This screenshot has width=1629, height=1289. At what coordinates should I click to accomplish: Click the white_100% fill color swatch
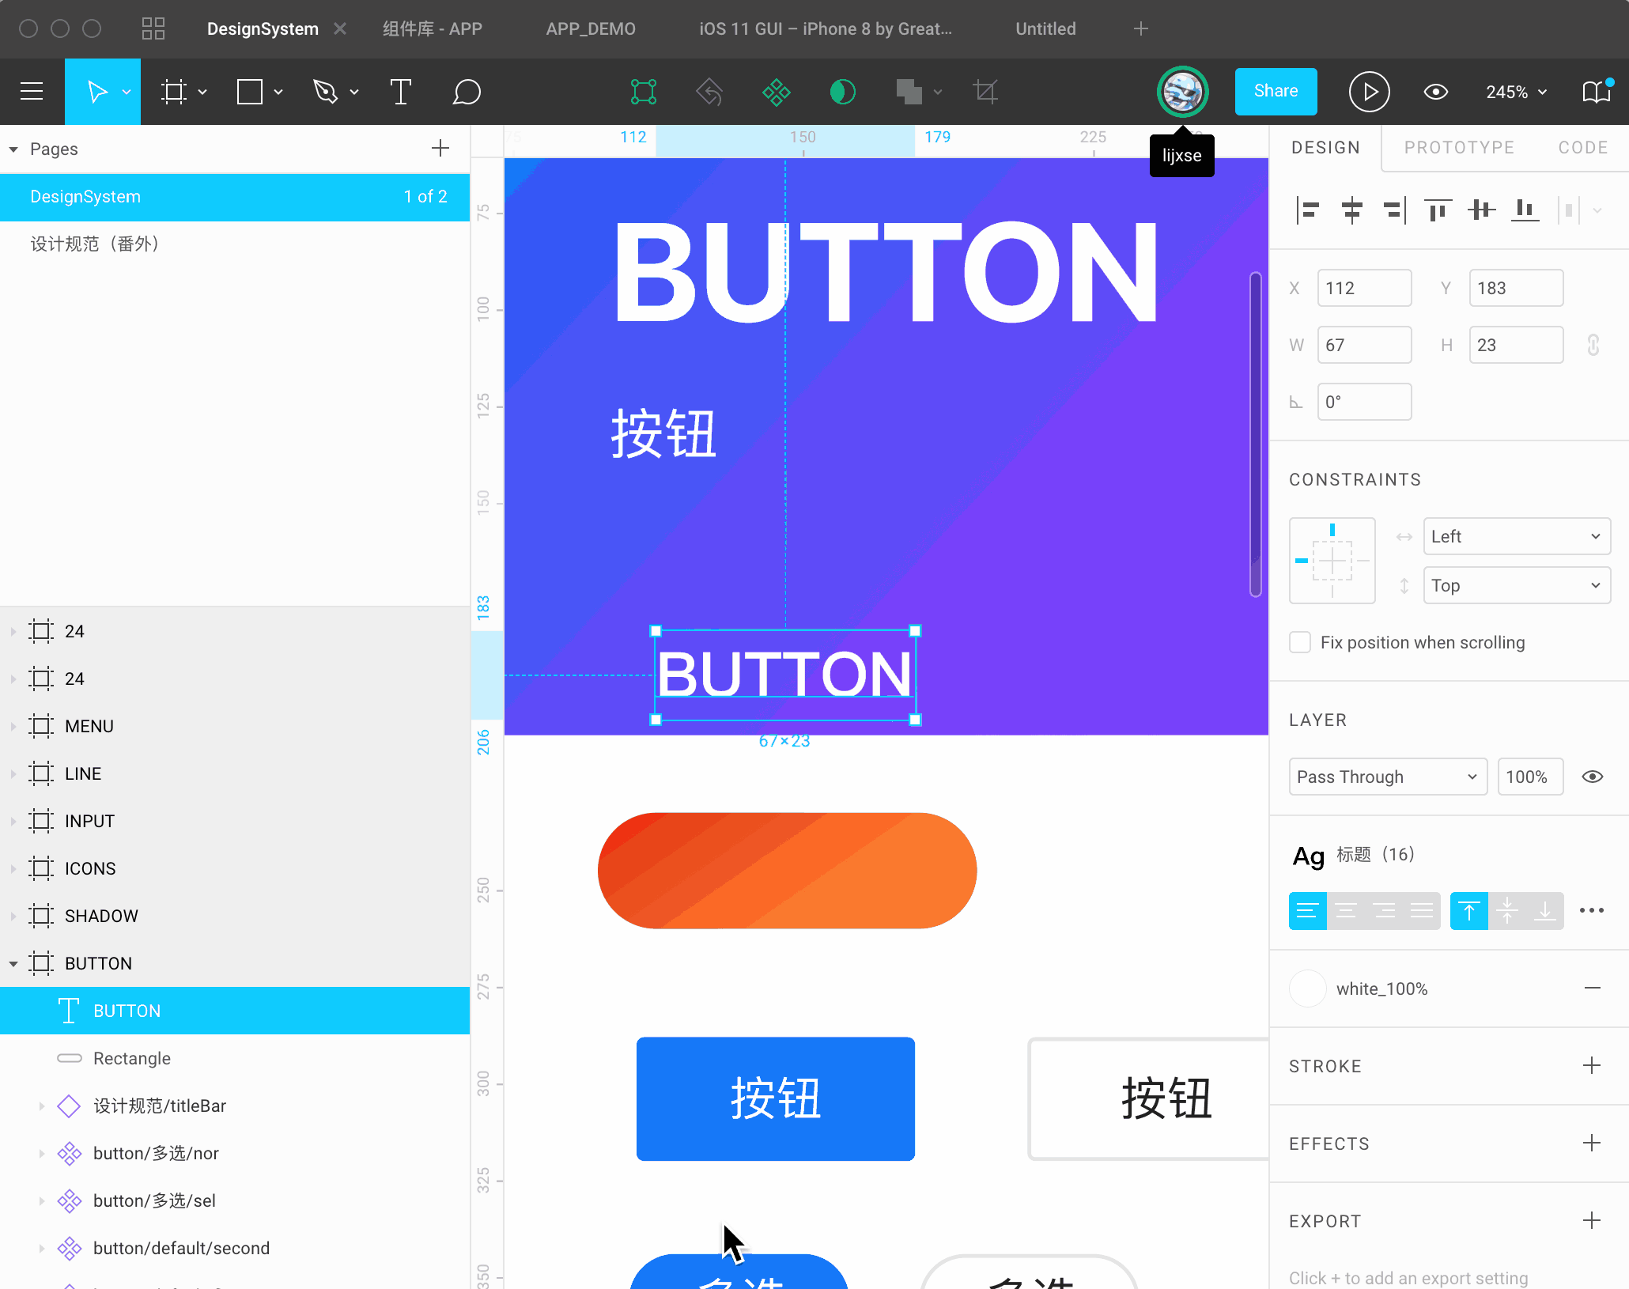(1307, 988)
